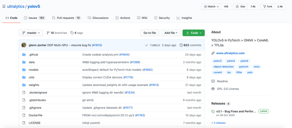Image resolution: width=292 pixels, height=128 pixels.
Task: Click the green commit status checkmark
Action: (146, 45)
